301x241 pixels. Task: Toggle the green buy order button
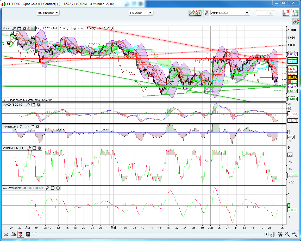294,13
